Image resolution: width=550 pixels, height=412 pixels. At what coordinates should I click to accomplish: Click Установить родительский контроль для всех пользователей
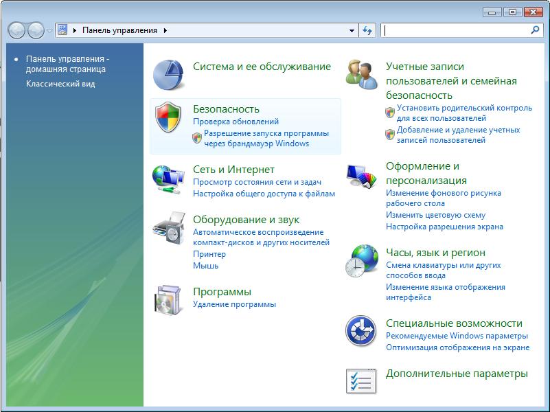pyautogui.click(x=464, y=113)
